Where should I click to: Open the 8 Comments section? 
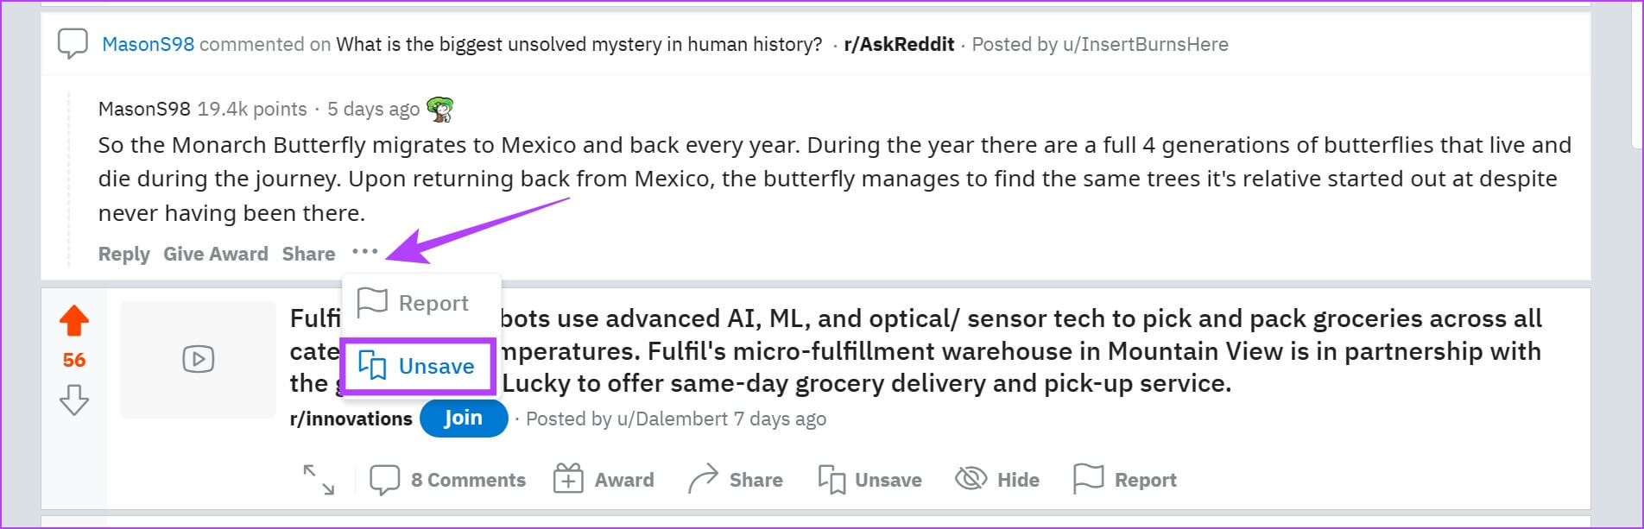(447, 480)
